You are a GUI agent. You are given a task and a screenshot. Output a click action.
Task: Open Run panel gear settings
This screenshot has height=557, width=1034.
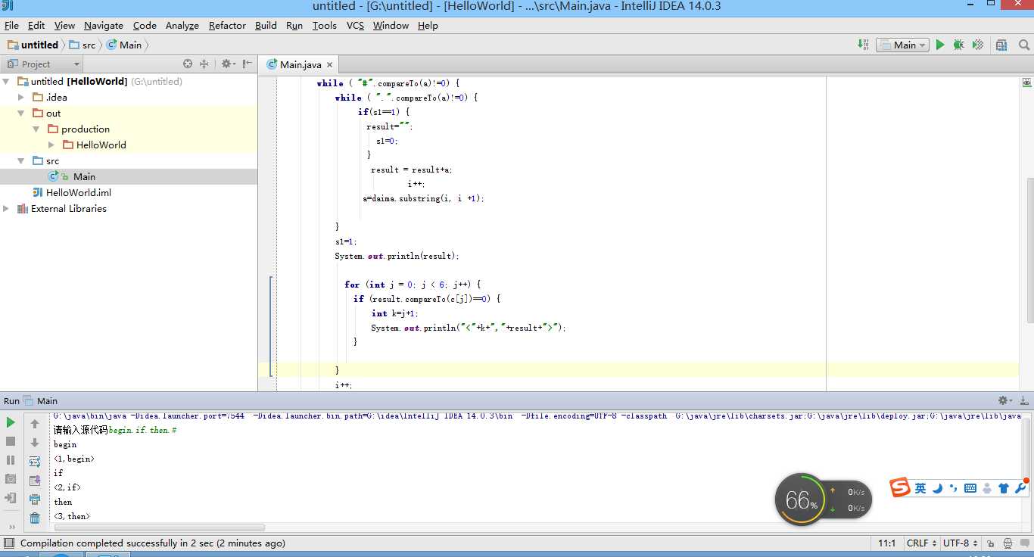[x=1004, y=400]
